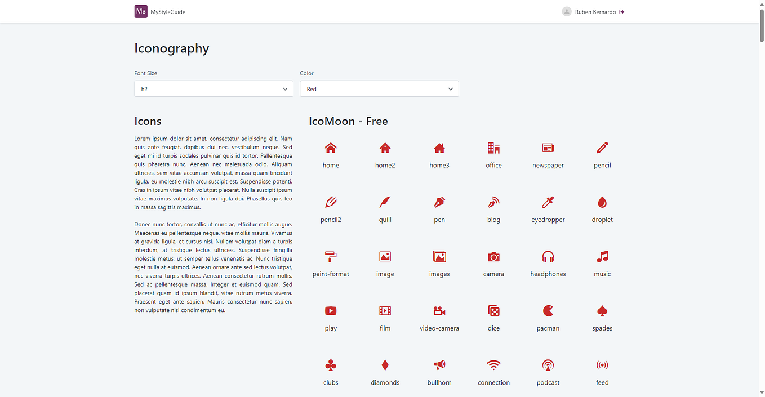765x397 pixels.
Task: Click the headphones icon
Action: click(x=548, y=256)
